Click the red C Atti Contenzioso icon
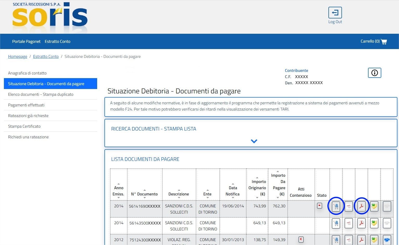 (301, 240)
